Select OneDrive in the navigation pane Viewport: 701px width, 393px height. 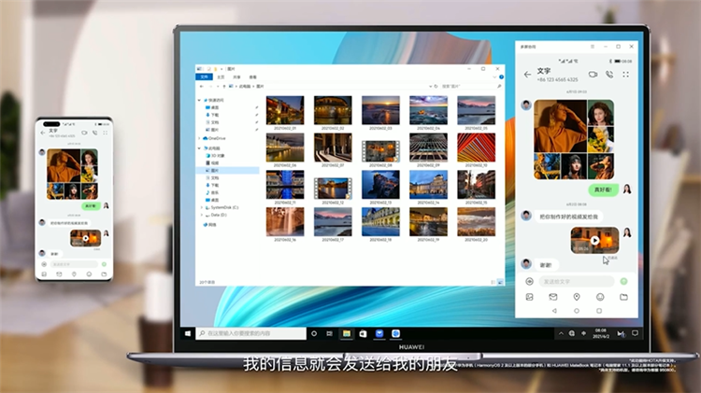[214, 138]
